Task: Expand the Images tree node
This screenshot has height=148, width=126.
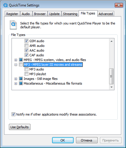Action: pyautogui.click(x=16, y=79)
